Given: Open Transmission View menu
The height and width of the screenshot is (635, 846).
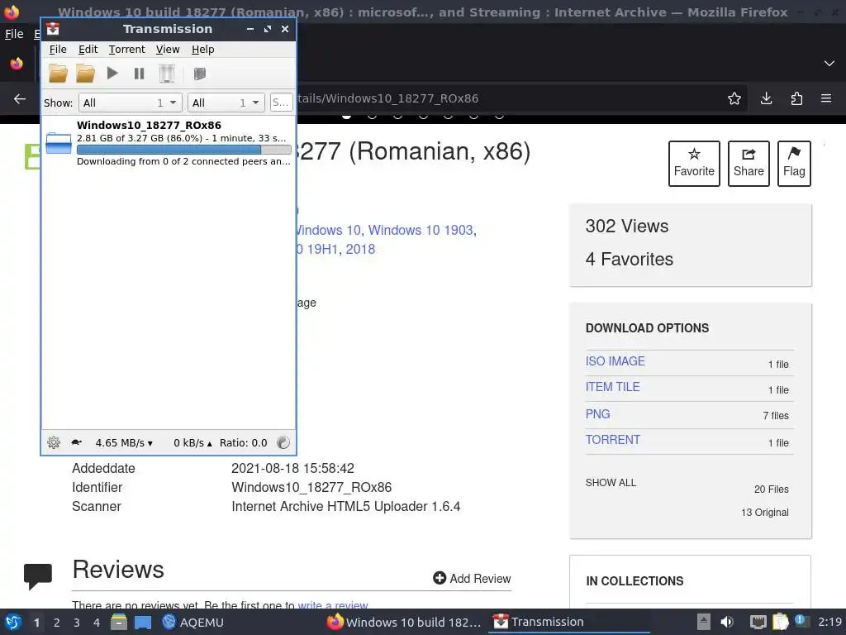Looking at the screenshot, I should 167,49.
